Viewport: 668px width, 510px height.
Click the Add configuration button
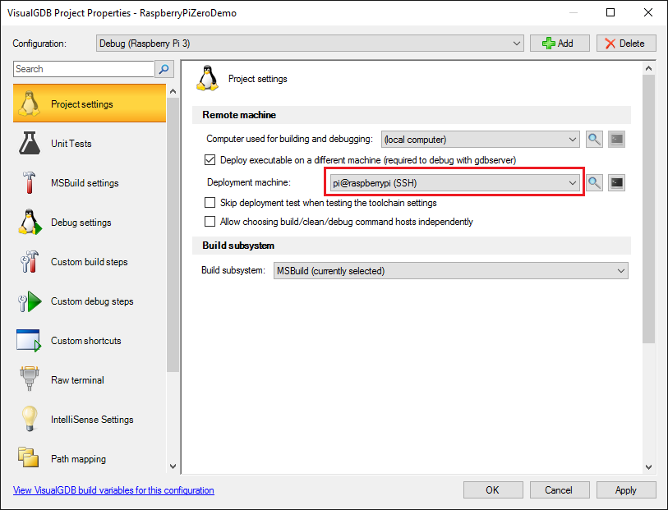(x=560, y=44)
